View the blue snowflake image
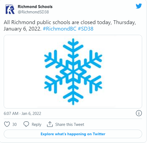The image size is (148, 143). point(73,72)
